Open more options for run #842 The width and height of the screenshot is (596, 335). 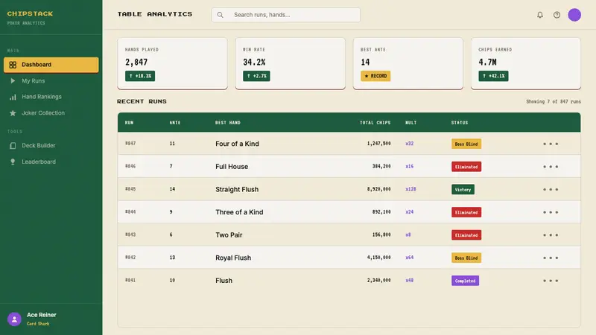(x=551, y=258)
